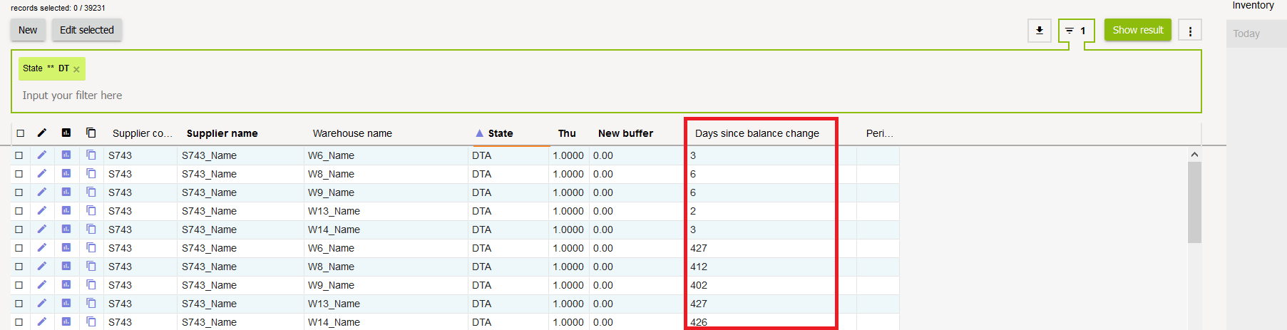The height and width of the screenshot is (330, 1287).
Task: Sort by State column header
Action: pyautogui.click(x=500, y=133)
